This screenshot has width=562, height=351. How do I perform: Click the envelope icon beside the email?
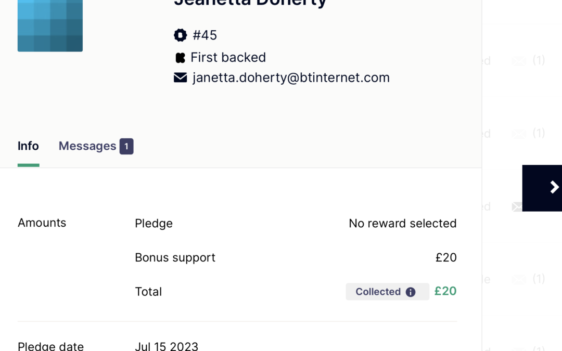tap(180, 77)
